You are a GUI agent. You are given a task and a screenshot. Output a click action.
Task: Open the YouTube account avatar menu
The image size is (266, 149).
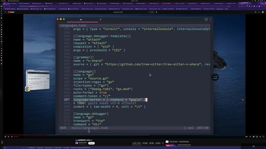pos(263,12)
